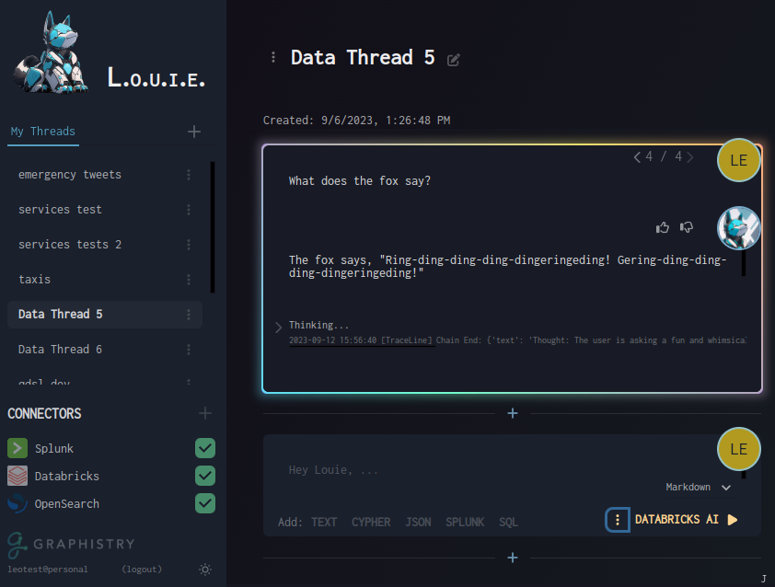
Task: Click the Splunk connector icon
Action: pyautogui.click(x=17, y=448)
